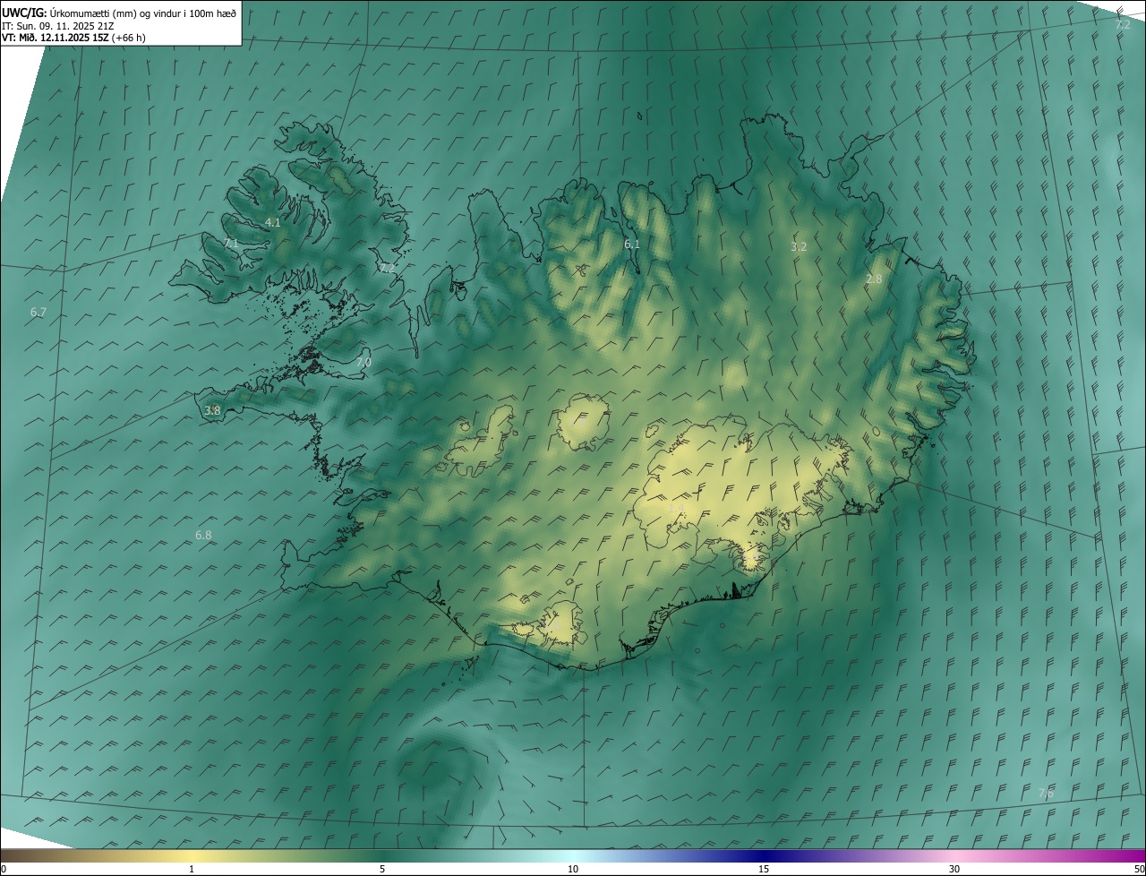
Task: Click the 1 tick label on the colour scale
Action: tap(192, 869)
